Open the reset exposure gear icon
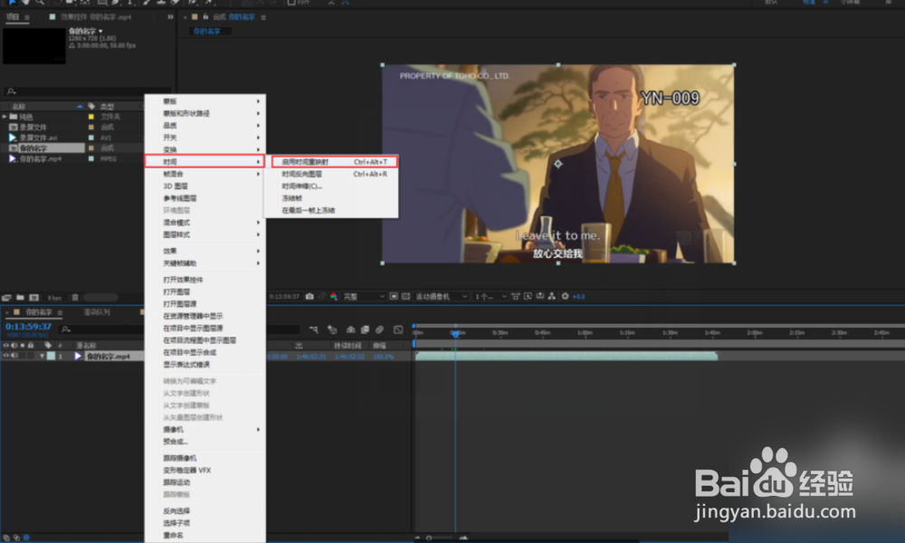905x543 pixels. point(565,297)
